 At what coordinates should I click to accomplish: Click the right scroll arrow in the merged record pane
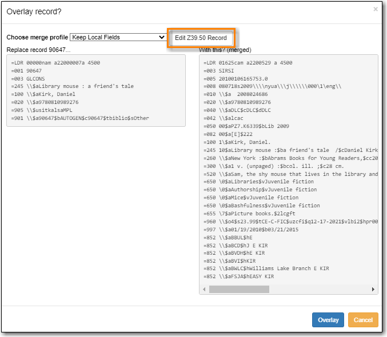click(x=373, y=289)
